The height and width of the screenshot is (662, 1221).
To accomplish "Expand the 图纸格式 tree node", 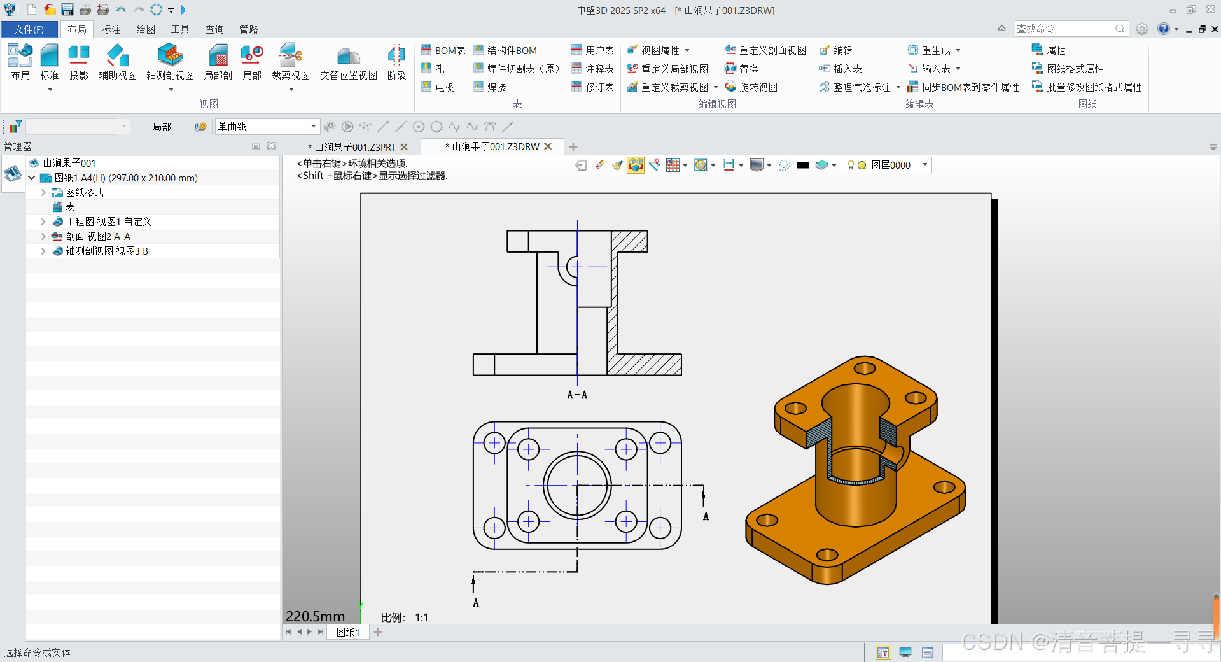I will (43, 192).
